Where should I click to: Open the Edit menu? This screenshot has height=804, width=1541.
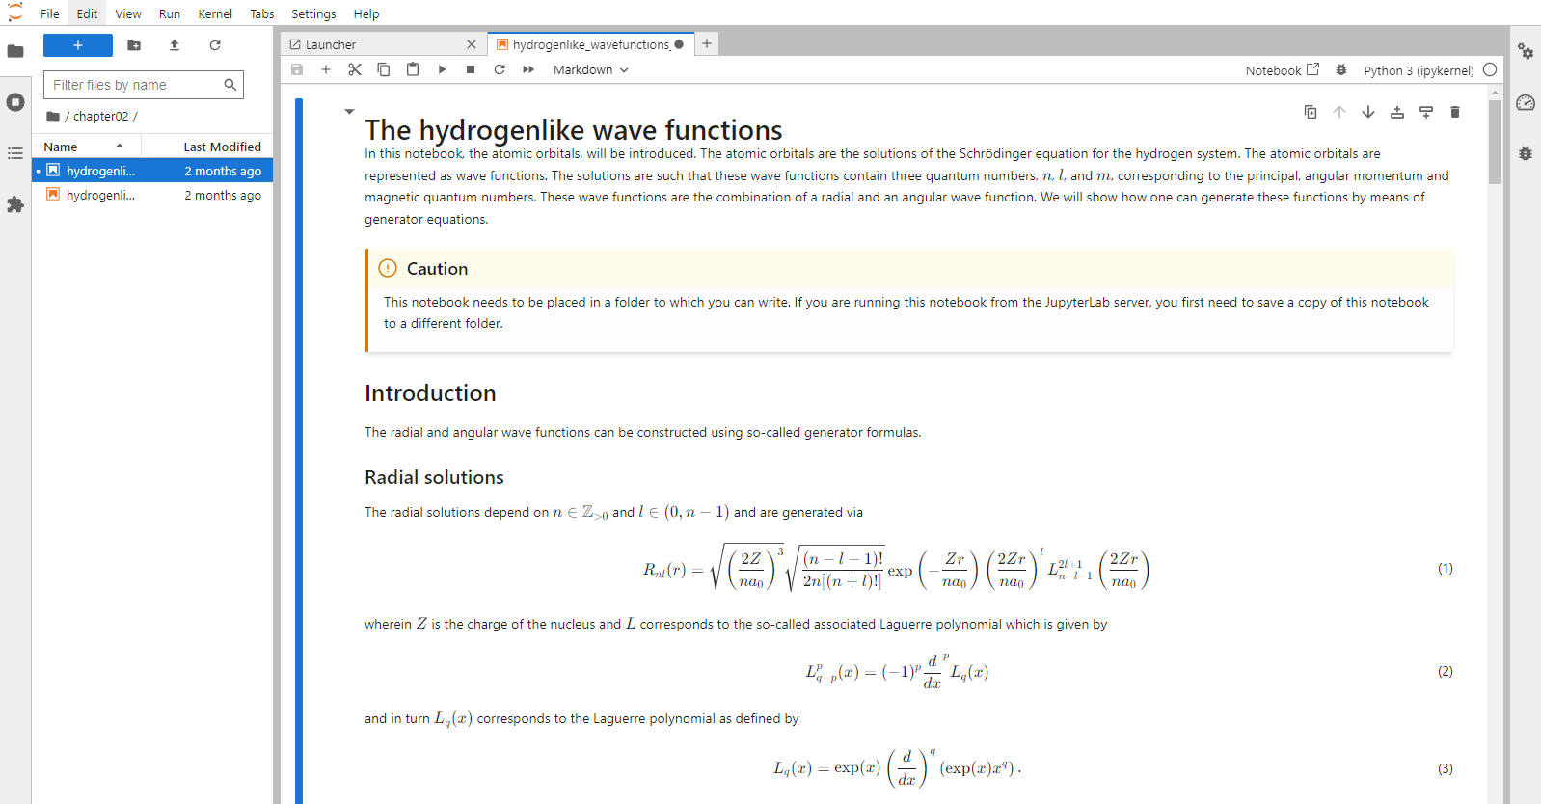pos(88,13)
